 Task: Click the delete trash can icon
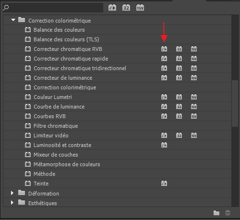(x=228, y=213)
